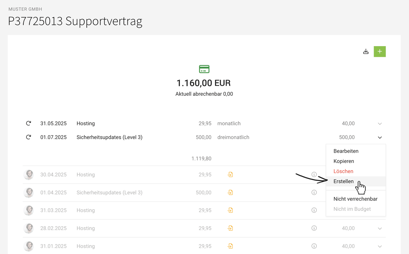Viewport: 409px width, 254px height.
Task: Open invoice document icon for 30.04.2025 Hosting
Action: [230, 175]
